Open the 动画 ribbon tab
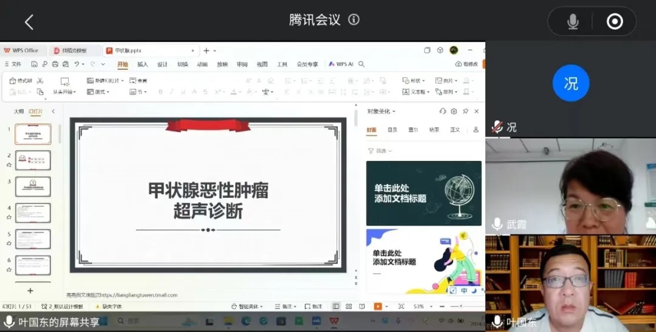 coord(202,64)
